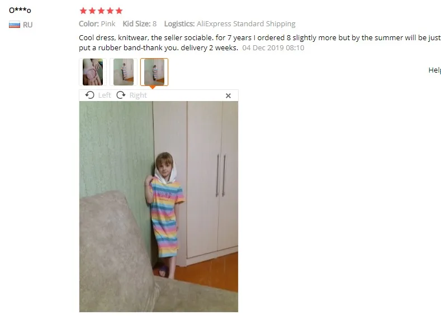Close the enlarged review photo viewer
This screenshot has width=441, height=316.
tap(229, 96)
